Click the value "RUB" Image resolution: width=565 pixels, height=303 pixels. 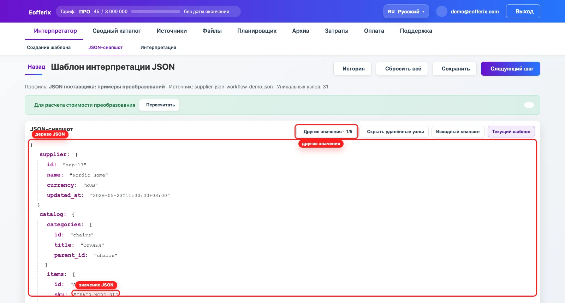point(90,185)
